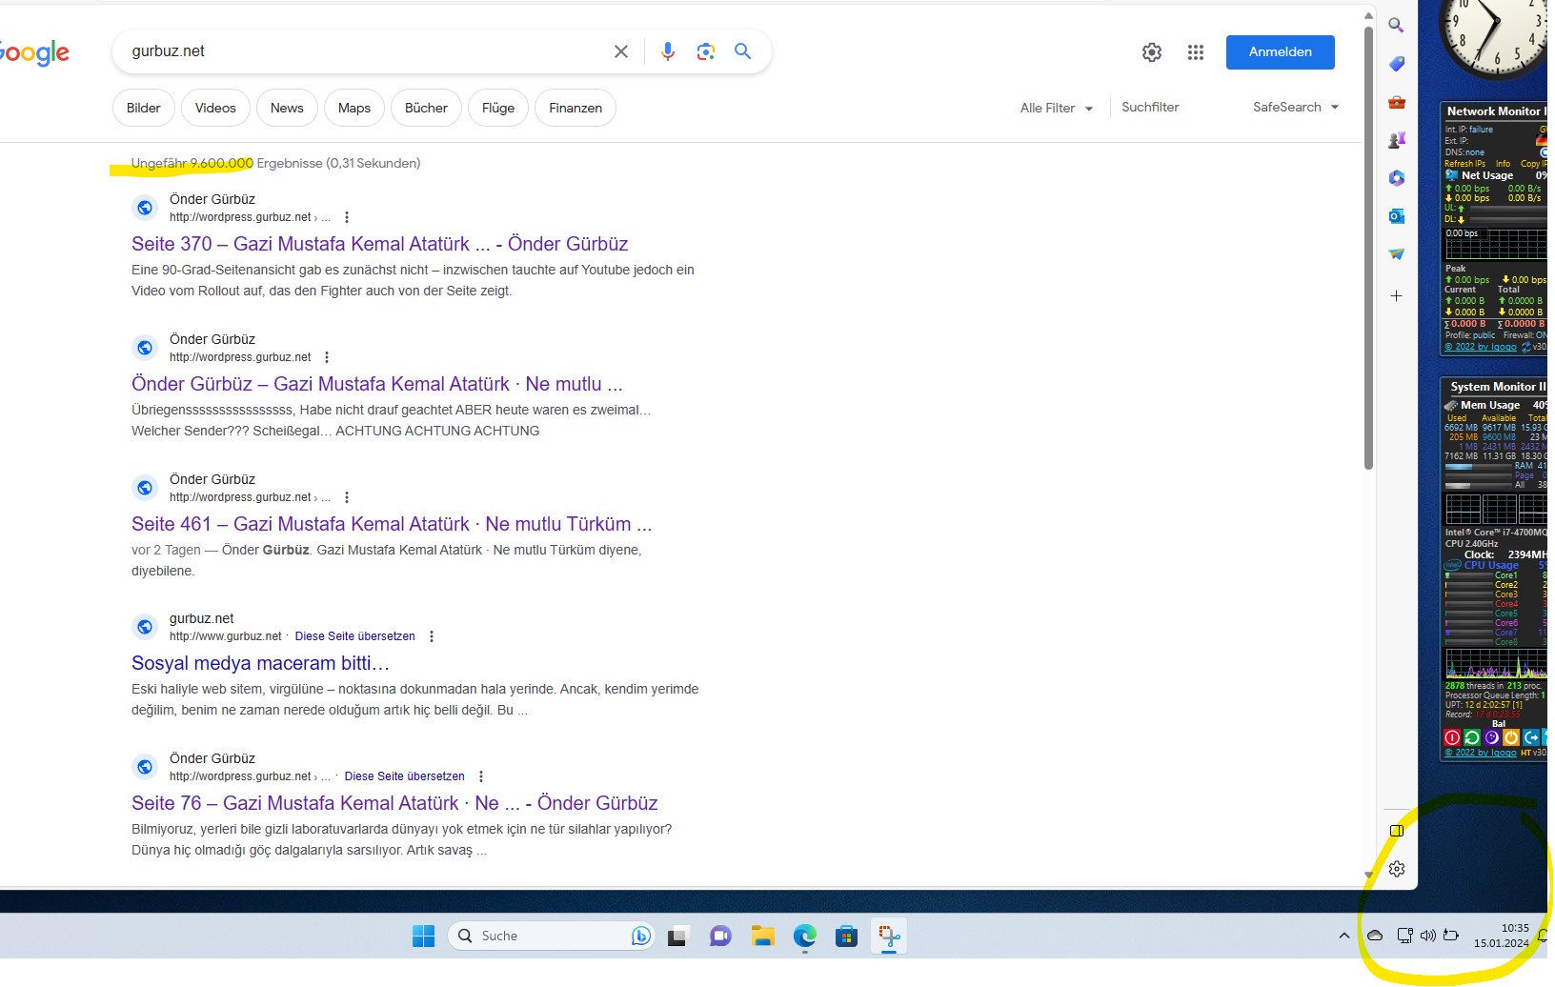Open the Windows Start menu
This screenshot has height=987, width=1555.
pos(424,937)
